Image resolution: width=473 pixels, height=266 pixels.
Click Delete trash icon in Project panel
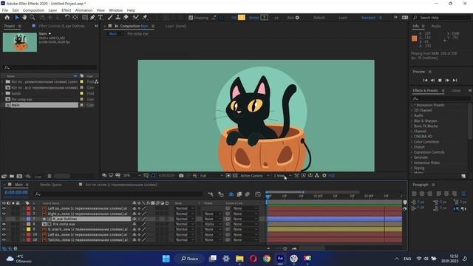click(50, 176)
